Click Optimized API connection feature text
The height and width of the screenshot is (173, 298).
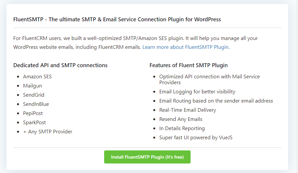point(210,80)
